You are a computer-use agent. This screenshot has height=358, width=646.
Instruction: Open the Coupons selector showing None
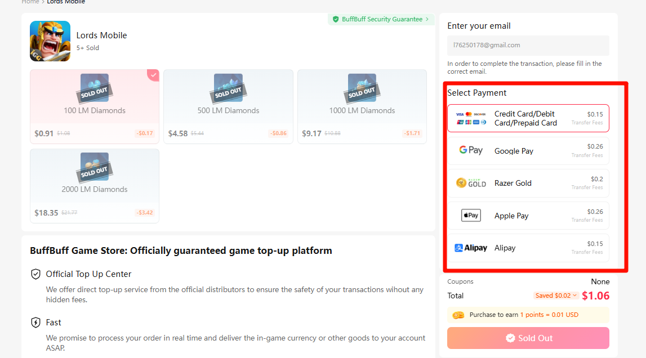click(600, 281)
